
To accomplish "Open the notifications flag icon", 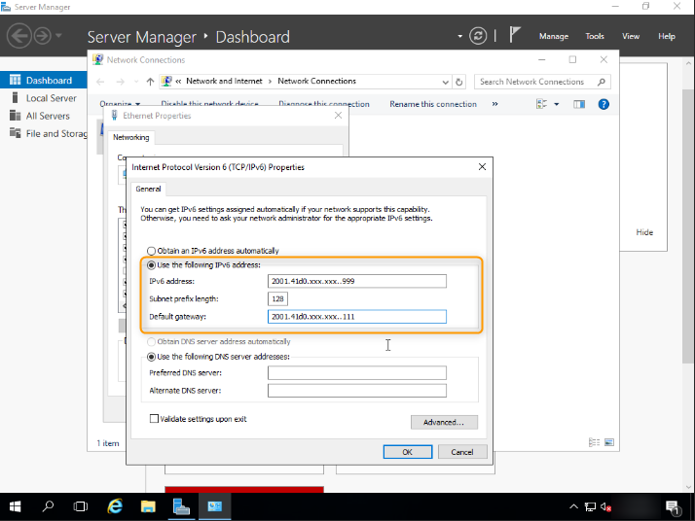I will pos(515,35).
